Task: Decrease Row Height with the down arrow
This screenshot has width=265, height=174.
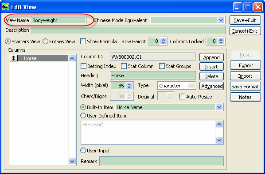Action: [163, 43]
